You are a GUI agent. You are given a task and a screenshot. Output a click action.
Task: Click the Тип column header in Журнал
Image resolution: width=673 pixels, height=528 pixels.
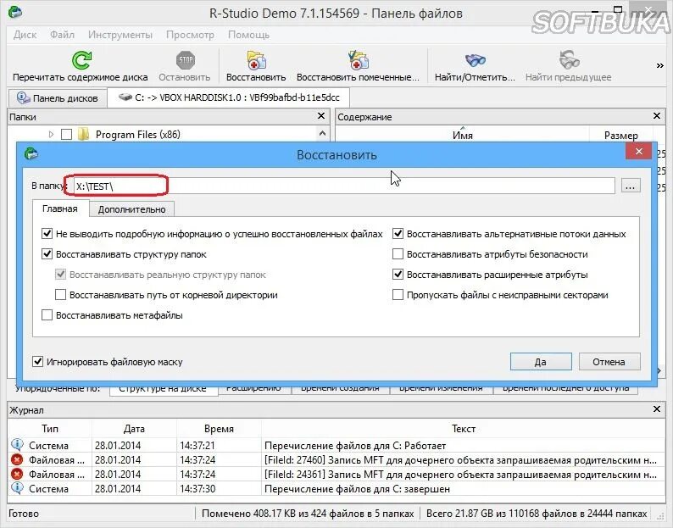point(50,428)
